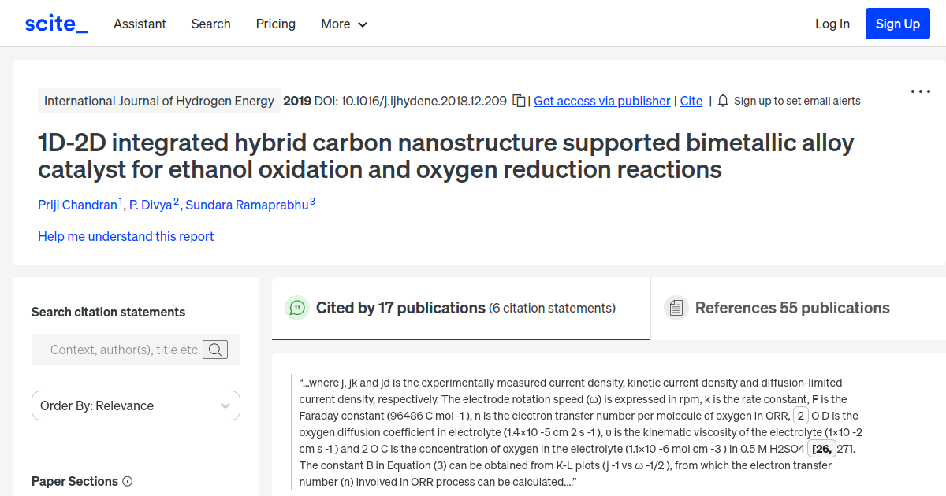
Task: Click the info icon next to Paper Sections
Action: [x=128, y=481]
